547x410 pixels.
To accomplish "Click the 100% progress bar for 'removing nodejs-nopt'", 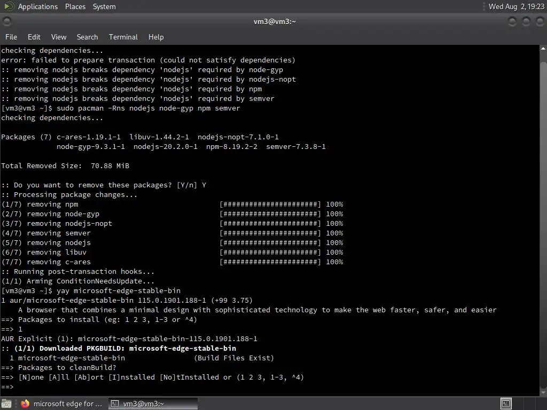I will (270, 224).
